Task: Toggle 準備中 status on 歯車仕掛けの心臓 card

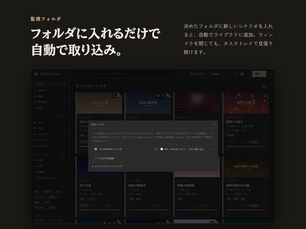Action: coord(254,206)
